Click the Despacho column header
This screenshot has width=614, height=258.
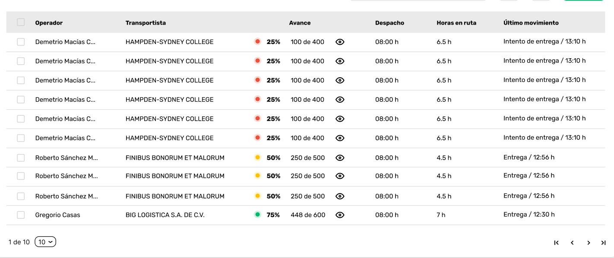coord(389,23)
